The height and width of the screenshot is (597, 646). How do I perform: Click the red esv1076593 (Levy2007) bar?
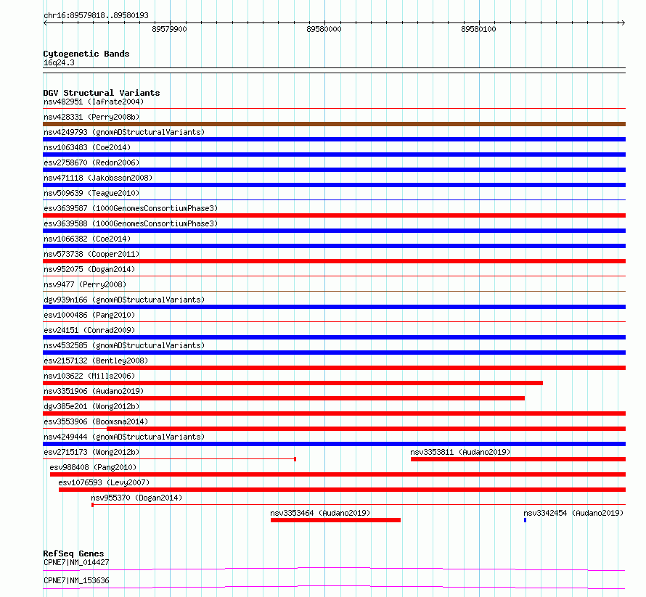343,490
